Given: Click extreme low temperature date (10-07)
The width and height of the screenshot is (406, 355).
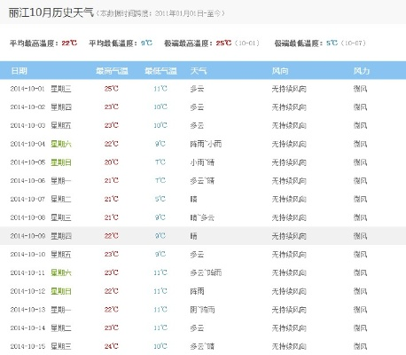Looking at the screenshot, I should [354, 43].
